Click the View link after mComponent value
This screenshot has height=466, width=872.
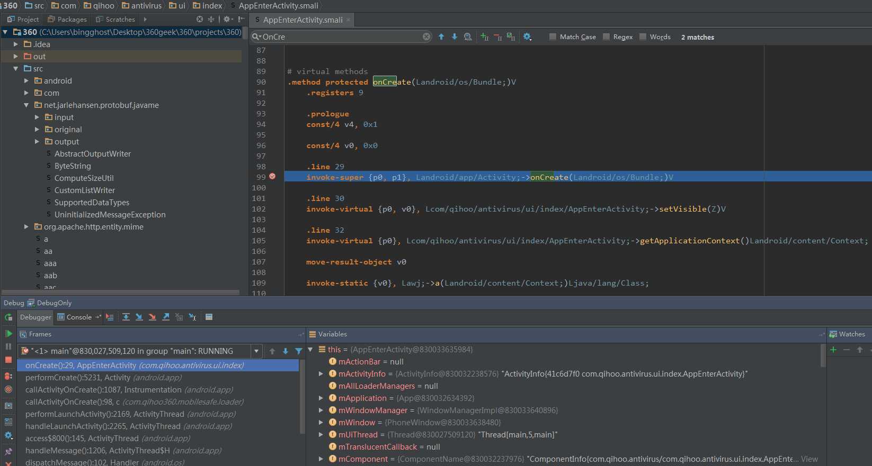[809, 459]
